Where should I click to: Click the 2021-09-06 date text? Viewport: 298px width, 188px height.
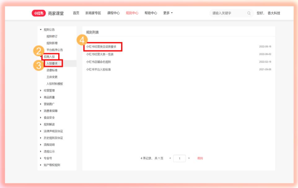click(265, 70)
